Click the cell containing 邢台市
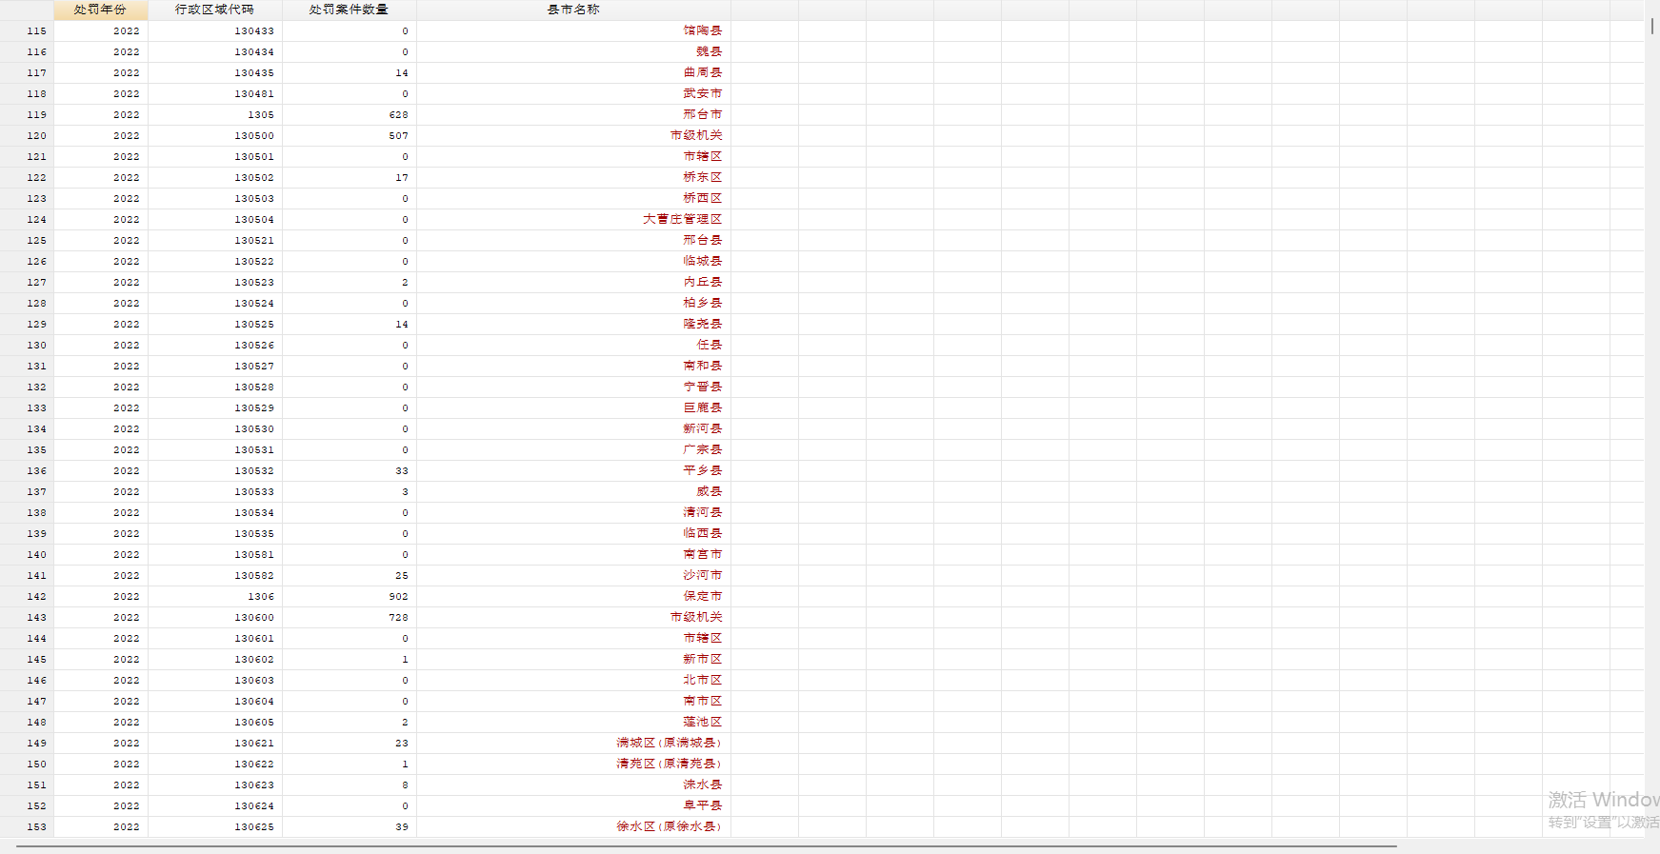This screenshot has height=854, width=1660. [x=573, y=115]
